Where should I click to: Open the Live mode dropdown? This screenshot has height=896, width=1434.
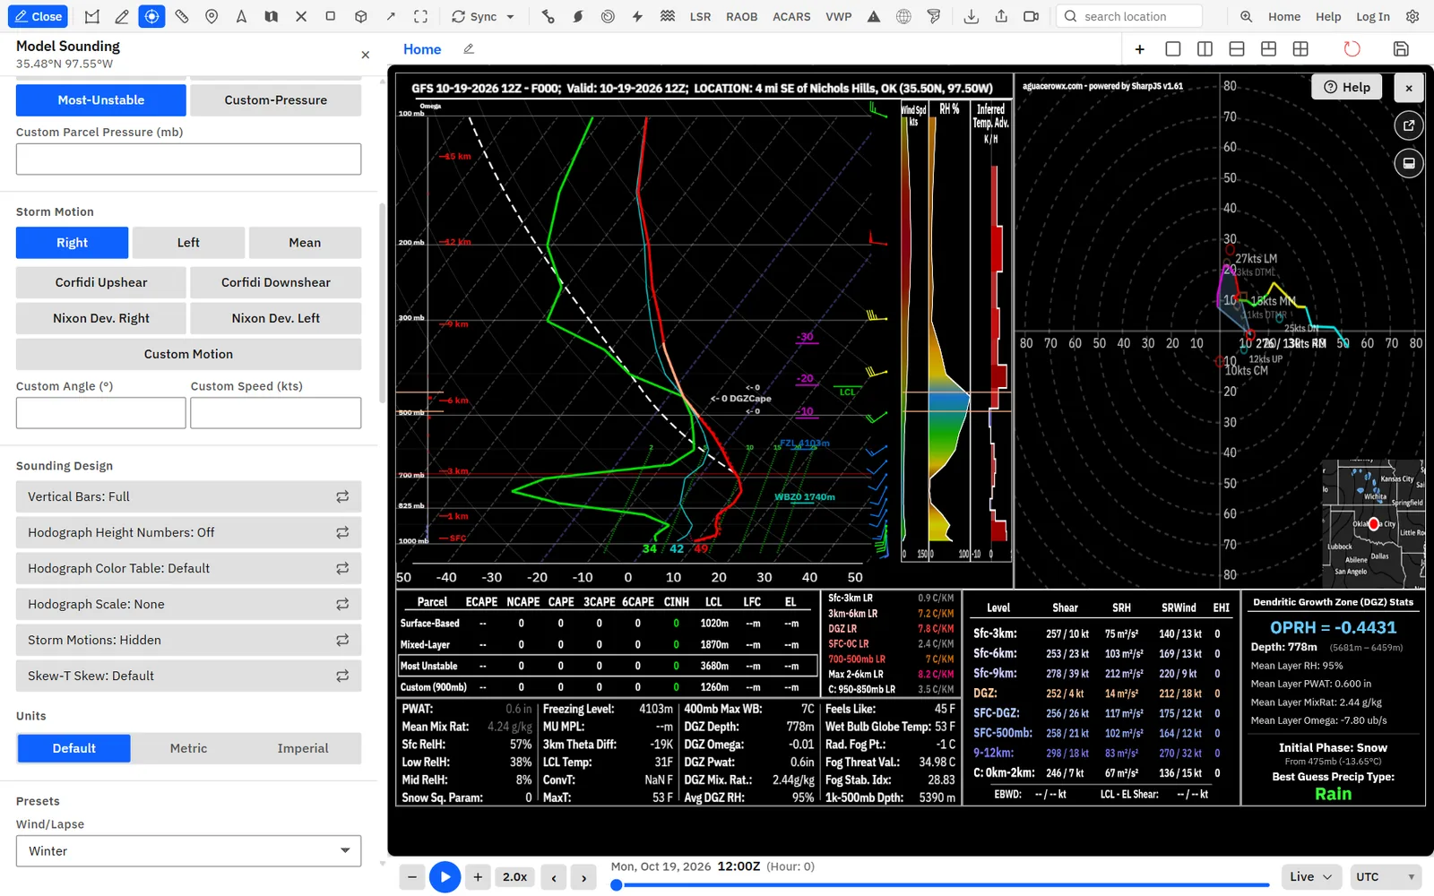1311,877
